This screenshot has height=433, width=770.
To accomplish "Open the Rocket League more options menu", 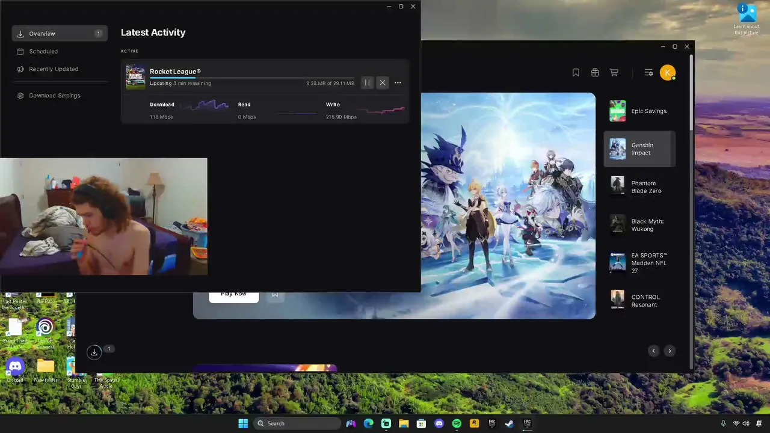I will tap(398, 82).
